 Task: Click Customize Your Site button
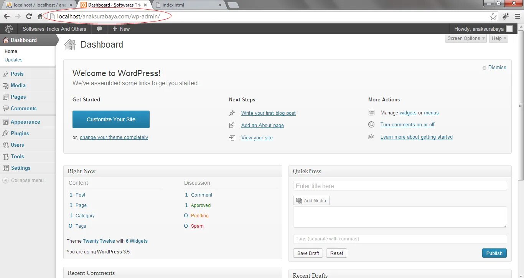[x=111, y=119]
